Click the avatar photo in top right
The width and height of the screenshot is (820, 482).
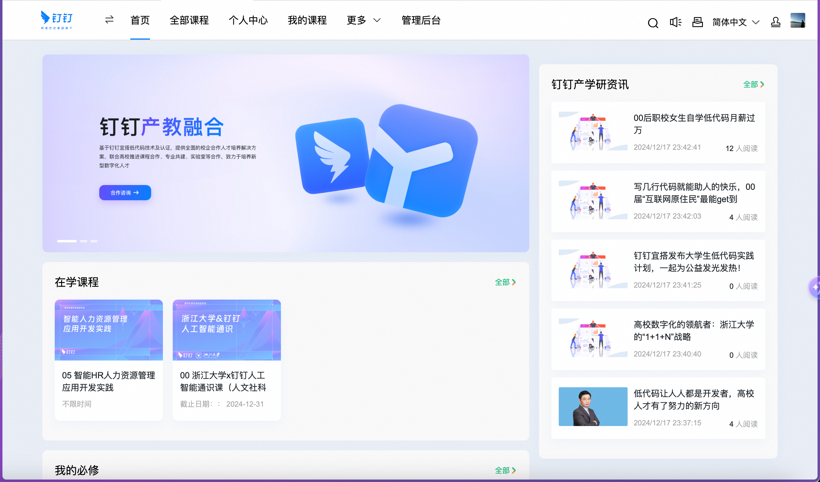798,21
